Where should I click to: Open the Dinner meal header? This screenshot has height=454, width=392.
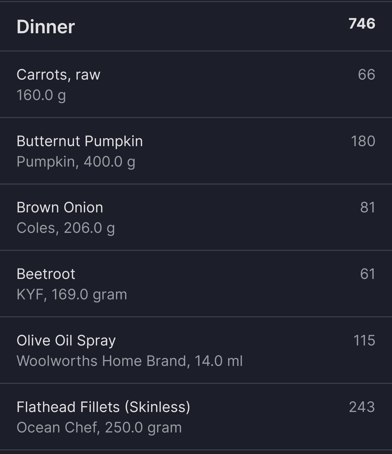click(196, 26)
